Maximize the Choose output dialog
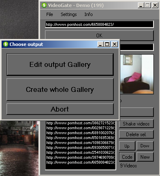 107,44
